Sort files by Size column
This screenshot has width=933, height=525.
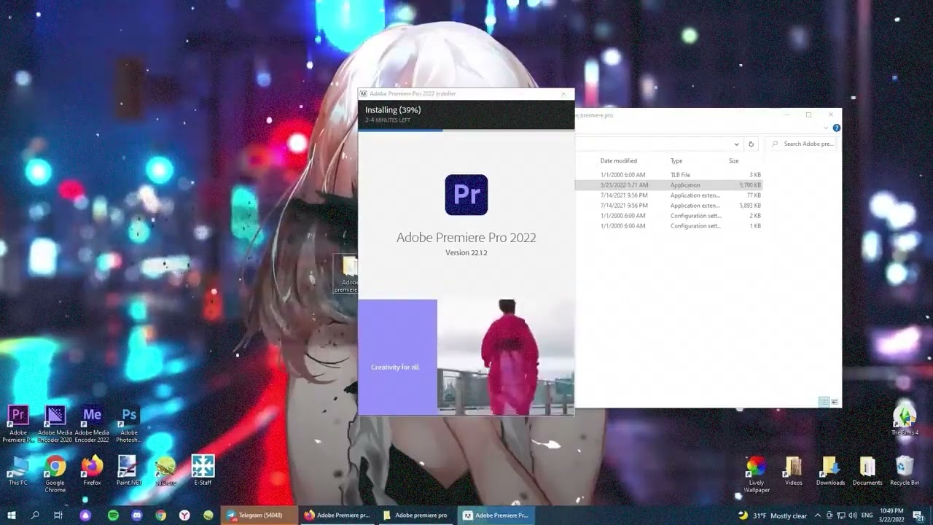(734, 160)
